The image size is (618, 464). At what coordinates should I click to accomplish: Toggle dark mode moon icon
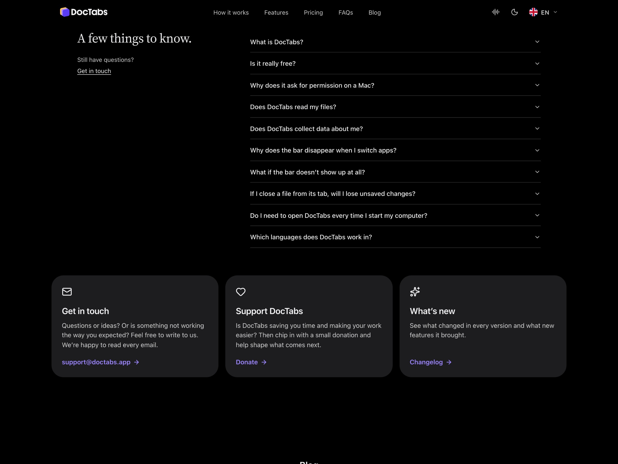(514, 12)
